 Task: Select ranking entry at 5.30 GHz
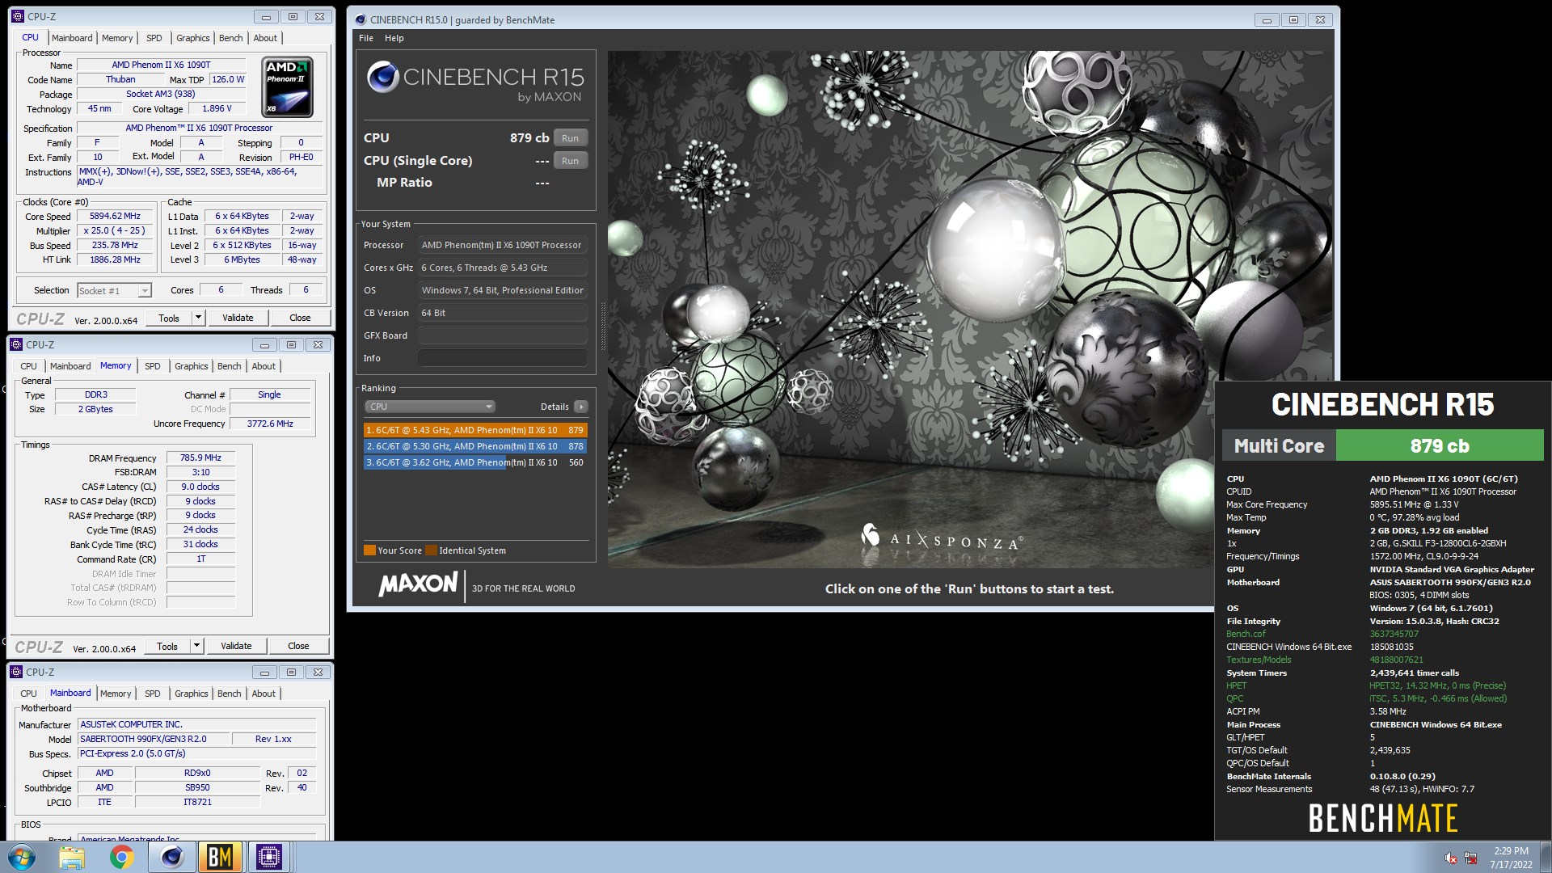pos(475,446)
